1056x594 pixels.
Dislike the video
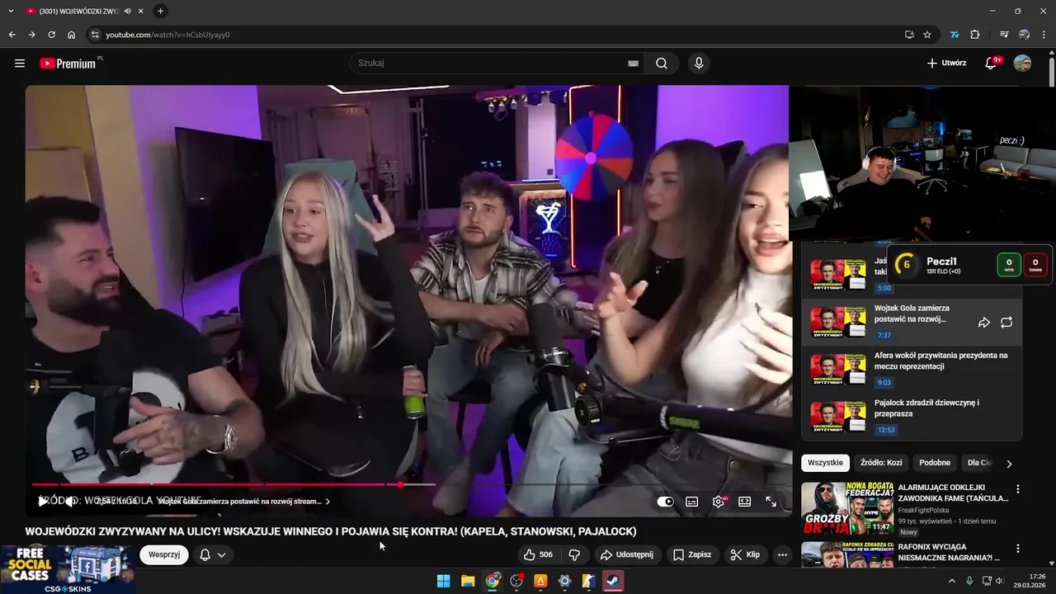pyautogui.click(x=574, y=554)
